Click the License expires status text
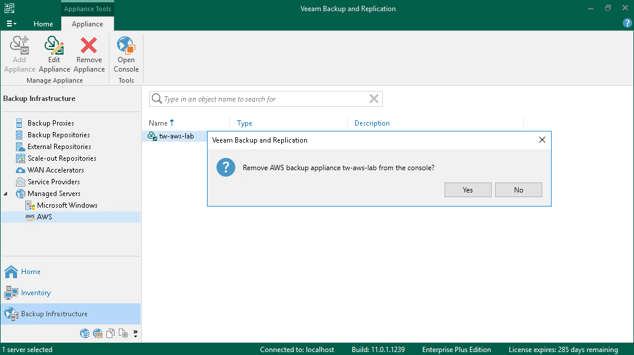This screenshot has height=355, width=634. pyautogui.click(x=563, y=349)
